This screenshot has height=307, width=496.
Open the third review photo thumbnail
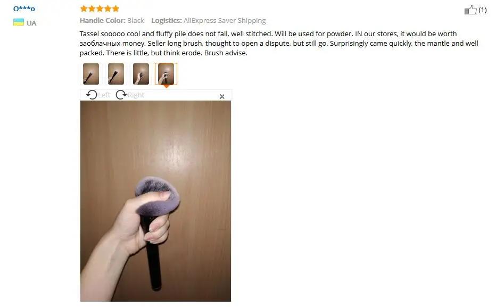pos(141,74)
